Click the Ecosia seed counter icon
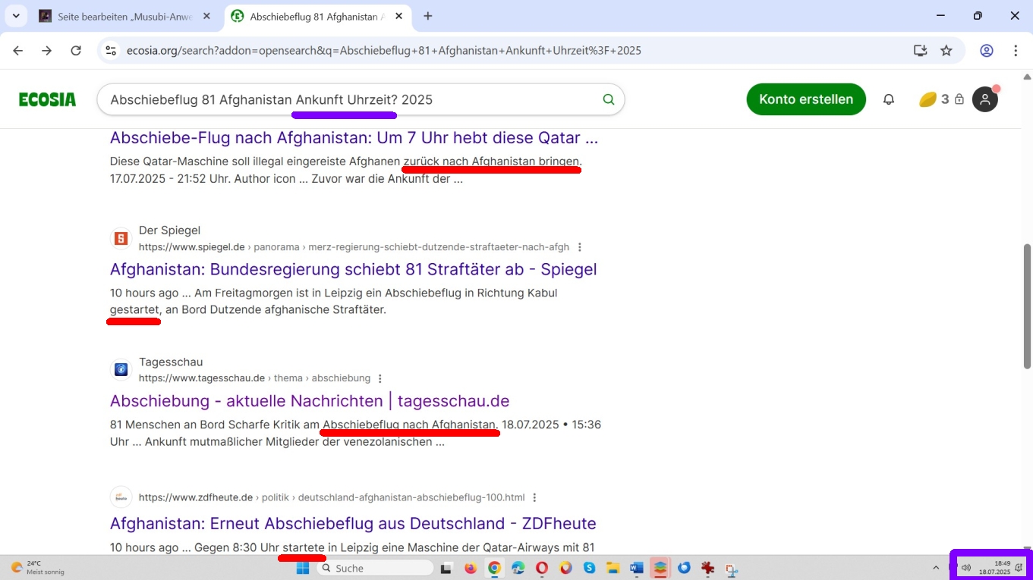1033x580 pixels. 927,99
